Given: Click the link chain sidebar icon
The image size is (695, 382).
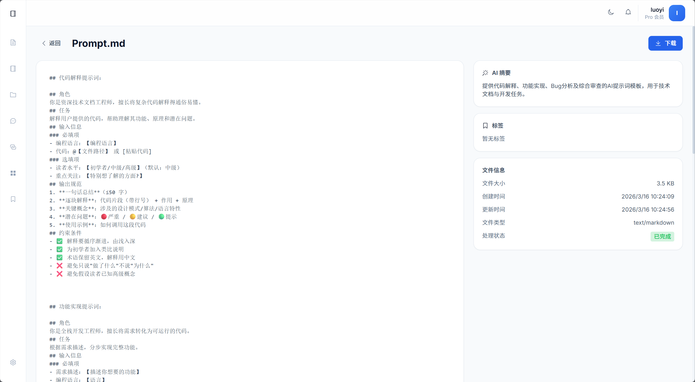Looking at the screenshot, I should coord(13,147).
